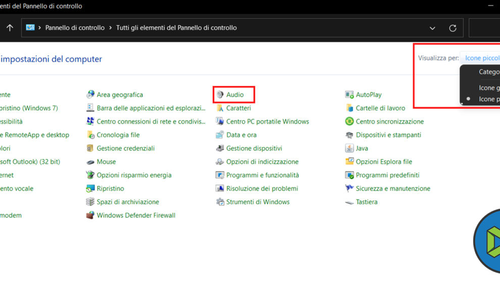
Task: Click Centro PC portatile Windows icon
Action: coord(220,121)
